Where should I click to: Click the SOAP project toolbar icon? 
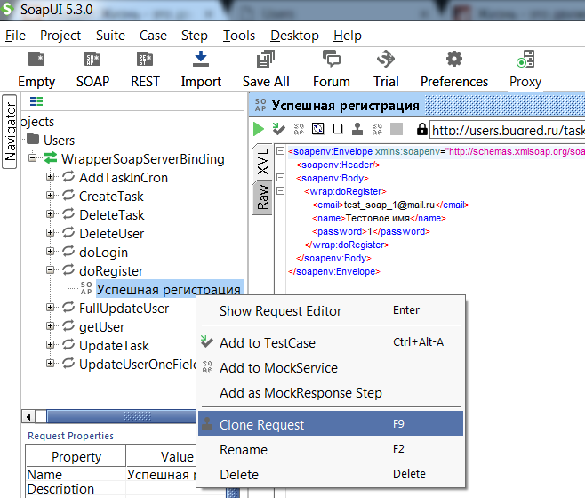click(x=92, y=59)
